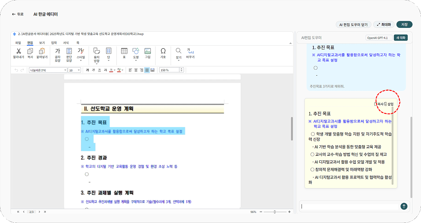Click the 붙여넣기 (paste) clipboard icon
The image size is (421, 223).
tap(42, 52)
